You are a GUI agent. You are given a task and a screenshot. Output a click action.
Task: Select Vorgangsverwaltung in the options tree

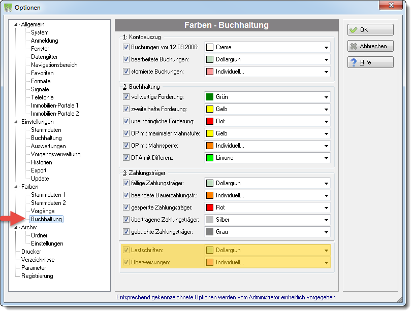coord(56,154)
